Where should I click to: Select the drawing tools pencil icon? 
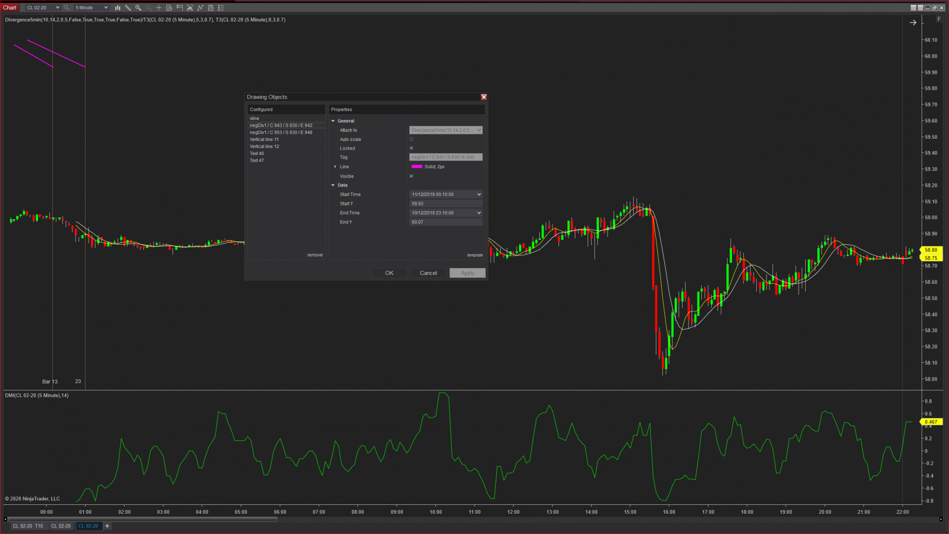128,7
